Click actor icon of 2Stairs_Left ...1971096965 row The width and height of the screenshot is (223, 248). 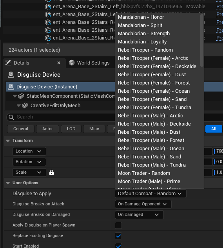click(x=48, y=7)
